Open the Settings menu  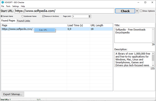(16, 6)
